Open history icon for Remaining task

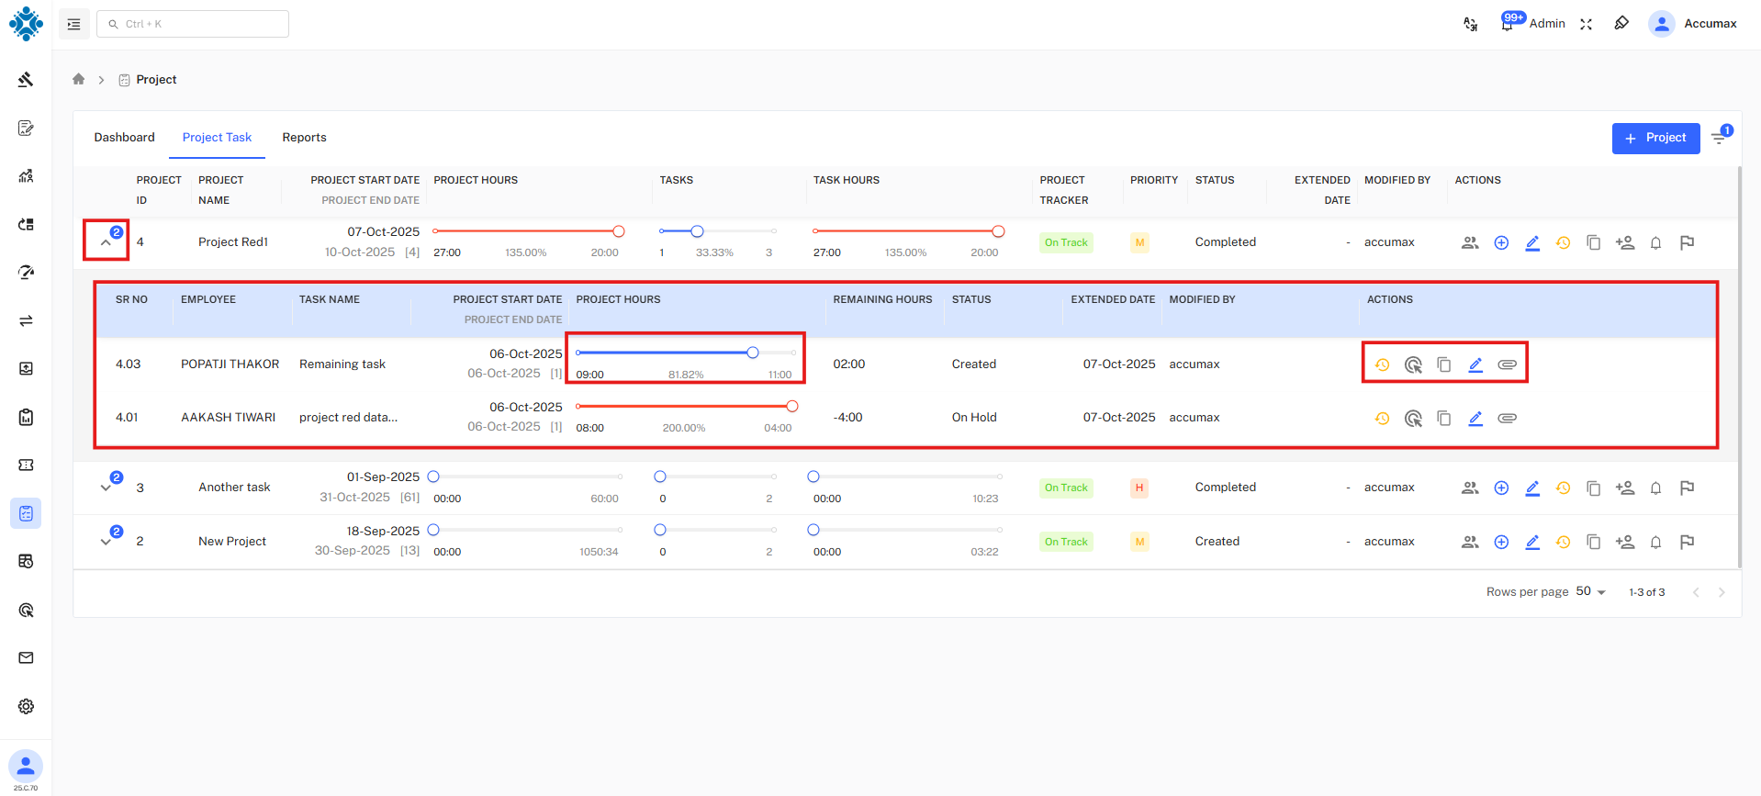(1382, 365)
